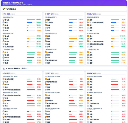Click the 78.6% value
This screenshot has height=123, width=128.
pos(123,22)
